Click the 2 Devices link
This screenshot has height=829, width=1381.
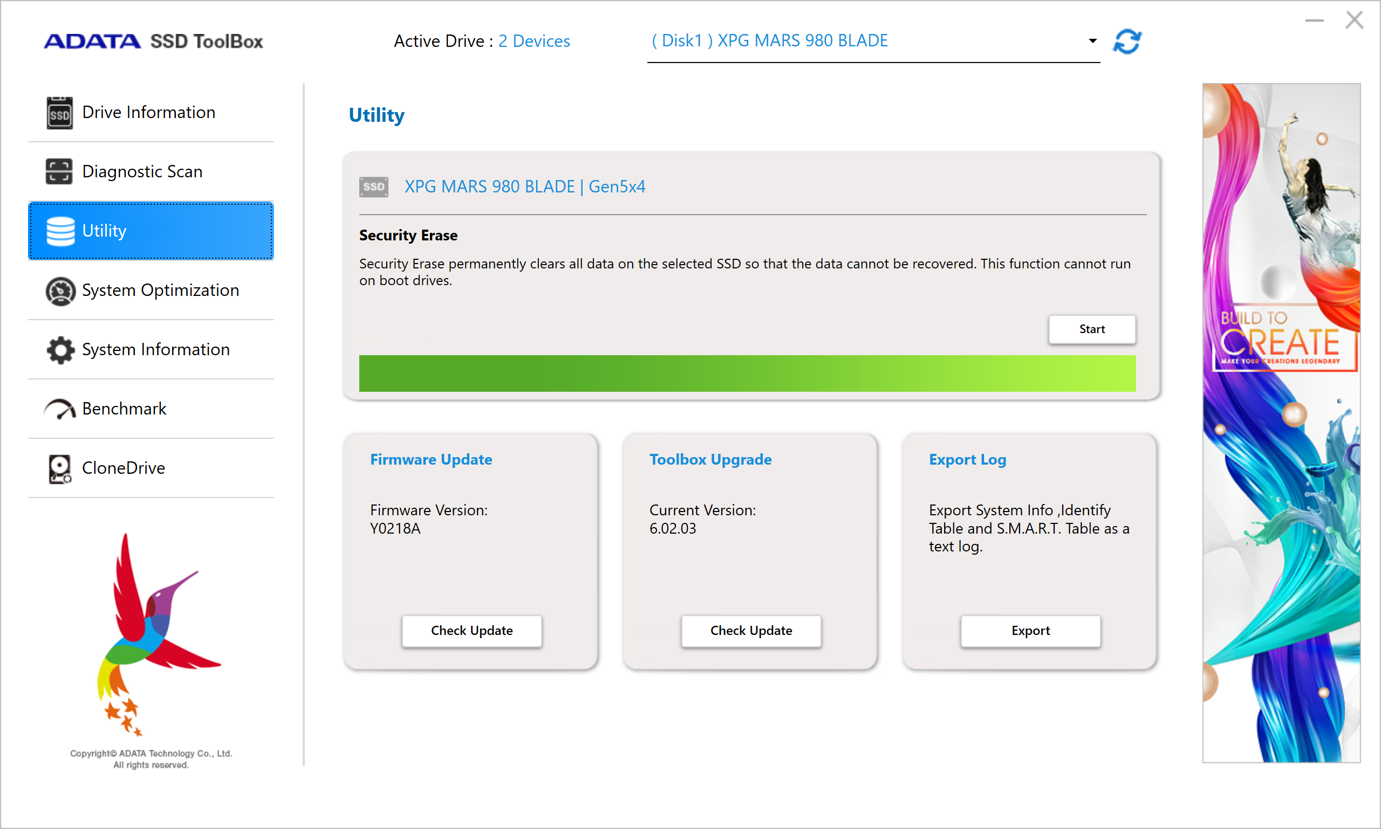(x=534, y=41)
